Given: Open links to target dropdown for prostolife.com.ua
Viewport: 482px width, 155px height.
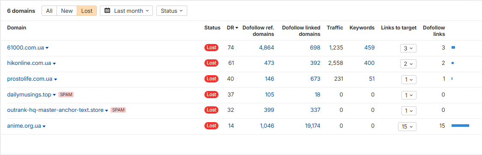Looking at the screenshot, I should [409, 79].
